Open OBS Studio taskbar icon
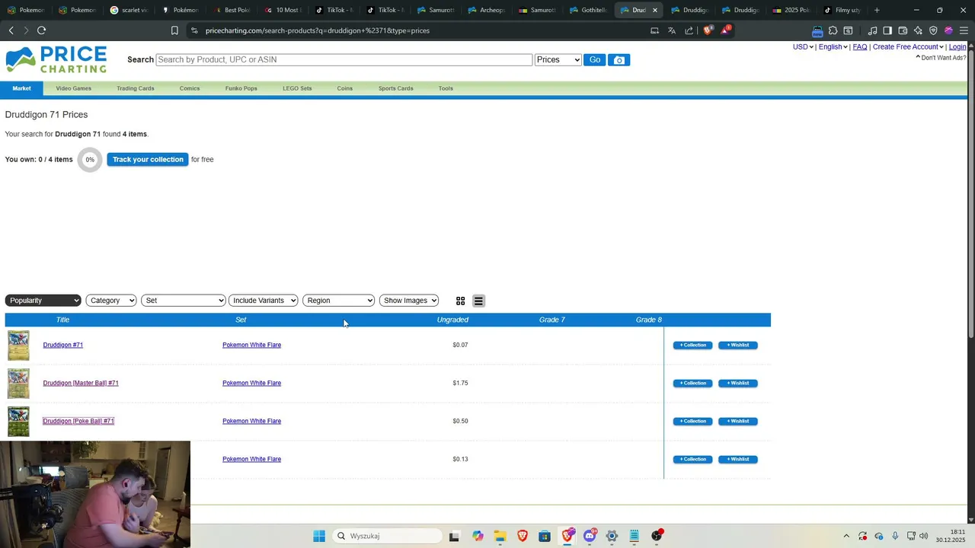Image resolution: width=975 pixels, height=548 pixels. (x=657, y=536)
